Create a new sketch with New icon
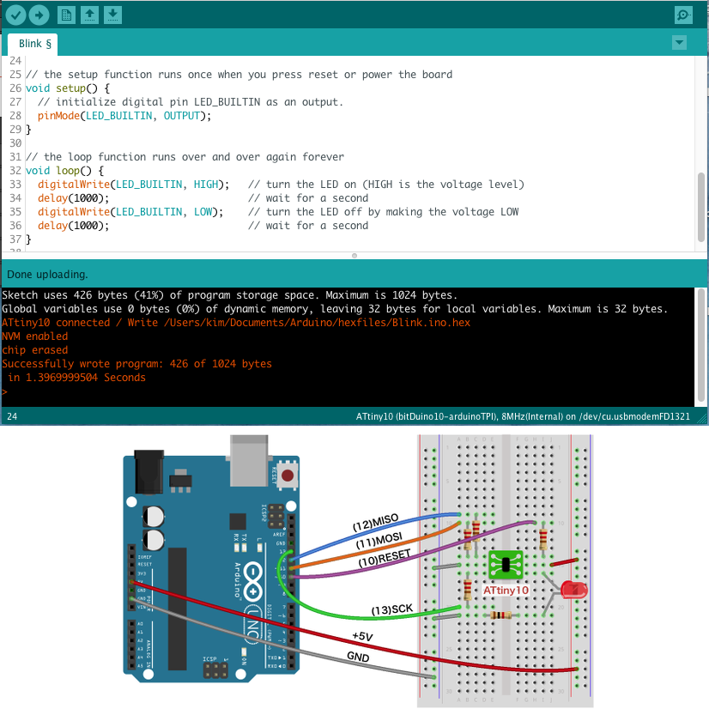Image resolution: width=709 pixels, height=709 pixels. 66,15
